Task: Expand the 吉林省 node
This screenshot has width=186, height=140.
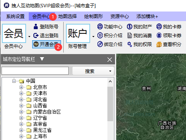Action: tap(21, 124)
